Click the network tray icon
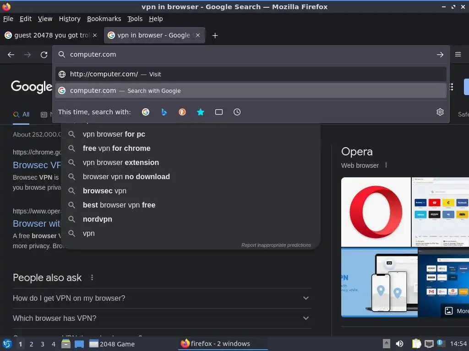 pos(429,344)
